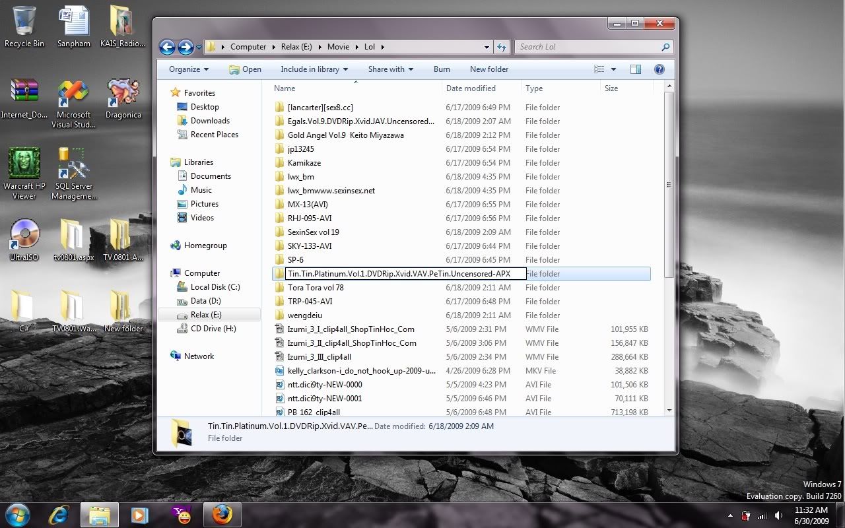Open the Include in library dropdown
The height and width of the screenshot is (528, 845).
(x=314, y=69)
